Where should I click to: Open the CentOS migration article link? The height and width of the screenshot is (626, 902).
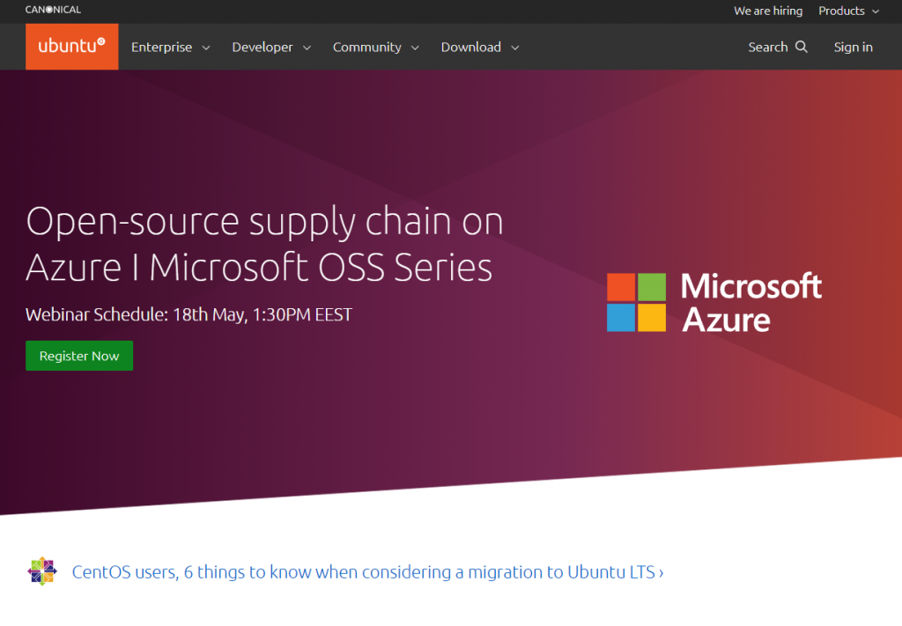pyautogui.click(x=367, y=571)
